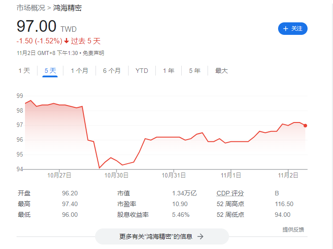Select the YTD range tab

[x=142, y=71]
